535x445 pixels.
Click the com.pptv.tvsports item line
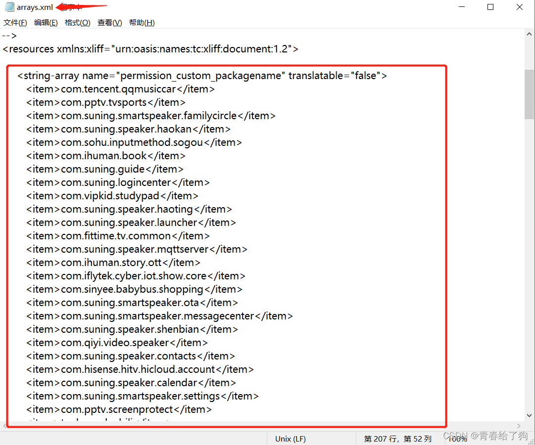coord(106,102)
